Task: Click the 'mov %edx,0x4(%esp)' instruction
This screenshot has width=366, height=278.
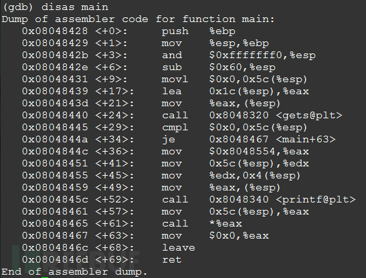Action: point(231,175)
